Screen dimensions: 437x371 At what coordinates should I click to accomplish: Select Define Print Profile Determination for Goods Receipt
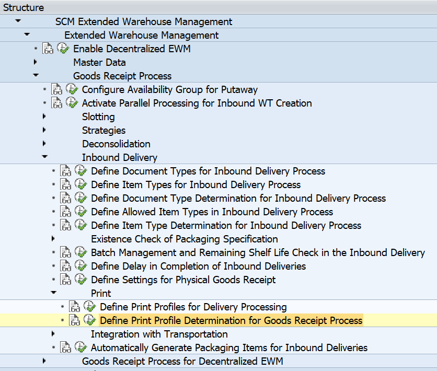[x=231, y=320]
